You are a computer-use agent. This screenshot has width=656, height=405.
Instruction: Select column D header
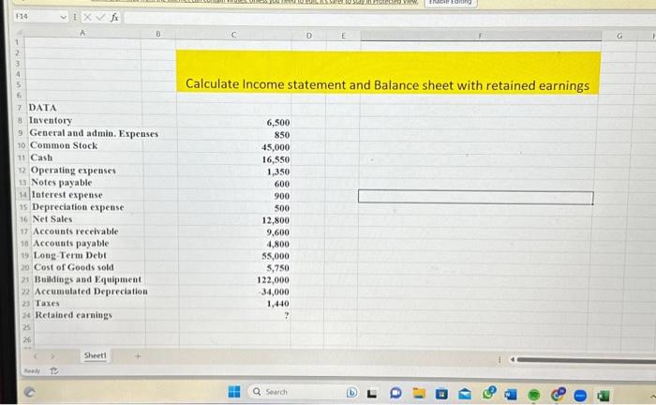pos(308,36)
